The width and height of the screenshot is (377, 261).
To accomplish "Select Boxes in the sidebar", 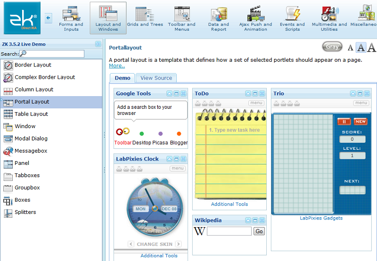I will coord(51,200).
